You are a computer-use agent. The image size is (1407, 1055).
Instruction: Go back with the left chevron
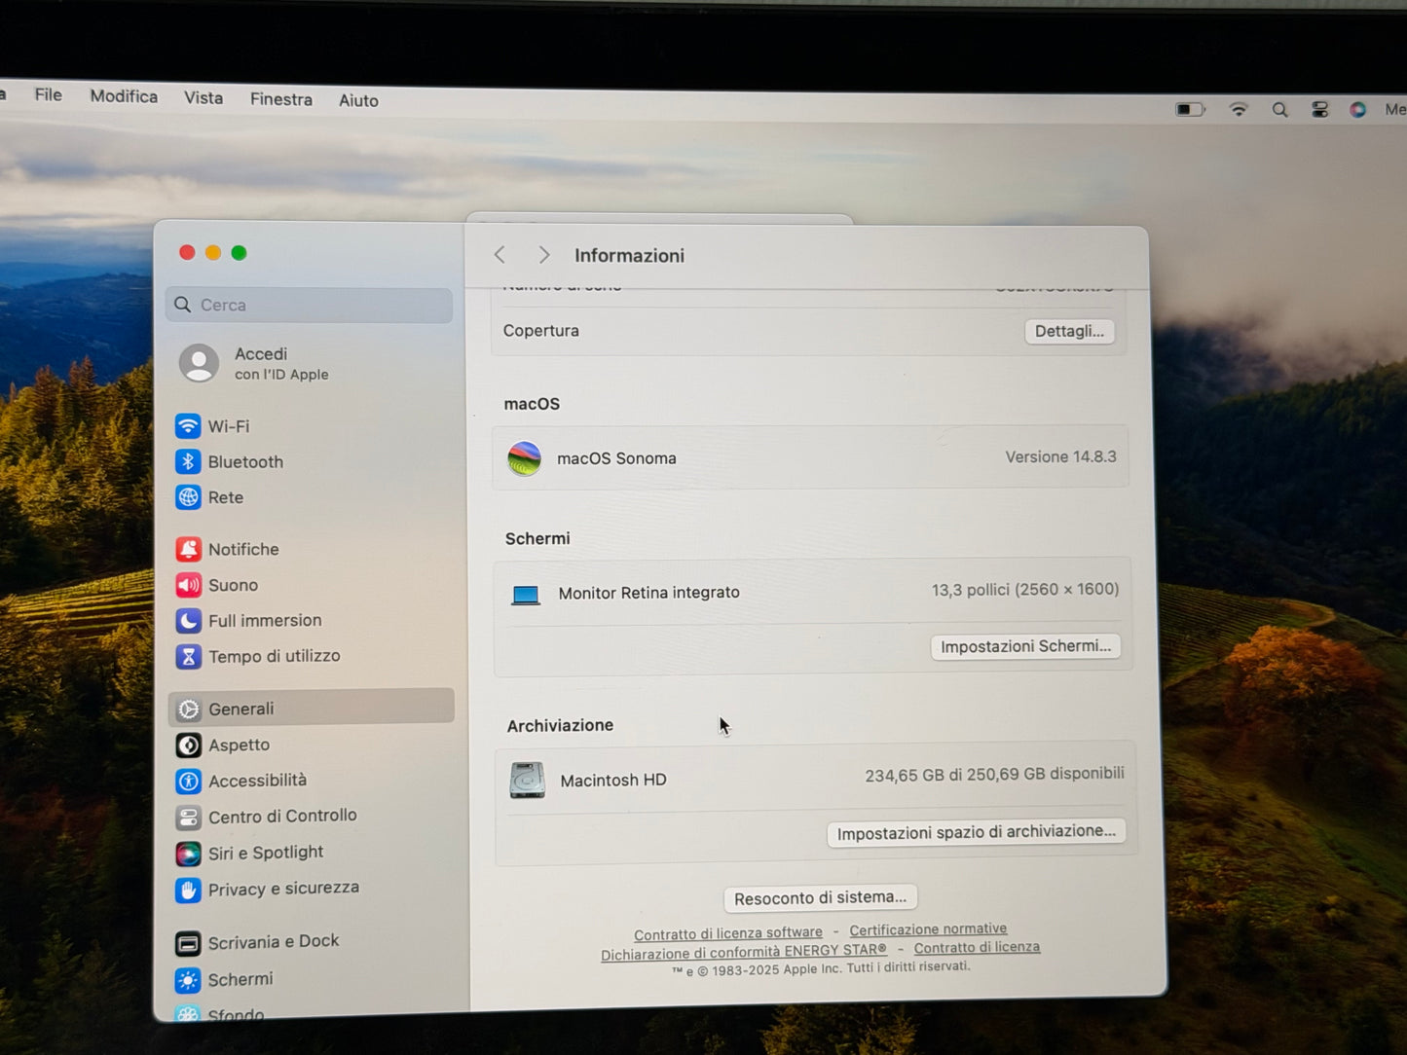coord(500,255)
